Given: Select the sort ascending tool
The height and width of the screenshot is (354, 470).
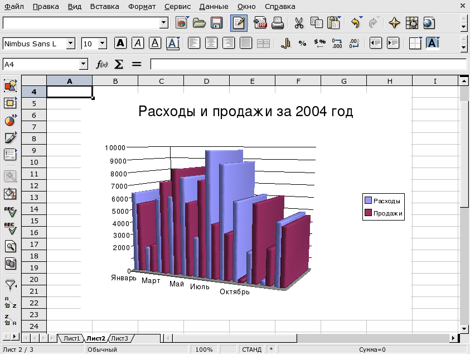Looking at the screenshot, I should pos(9,303).
